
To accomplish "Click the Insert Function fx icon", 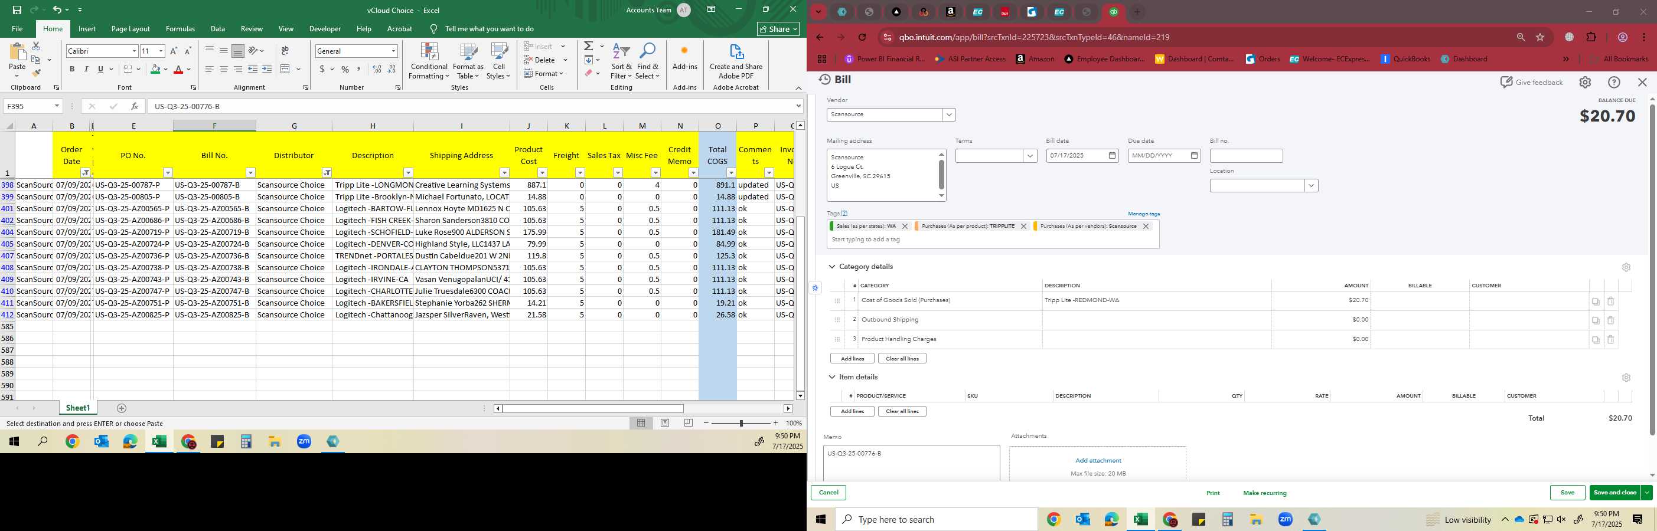I will (x=134, y=106).
